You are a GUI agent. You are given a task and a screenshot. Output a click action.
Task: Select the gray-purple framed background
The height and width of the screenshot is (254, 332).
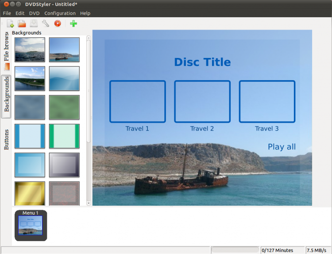point(64,165)
